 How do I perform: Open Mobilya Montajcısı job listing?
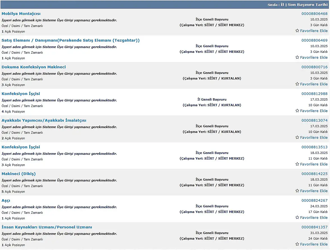point(21,14)
